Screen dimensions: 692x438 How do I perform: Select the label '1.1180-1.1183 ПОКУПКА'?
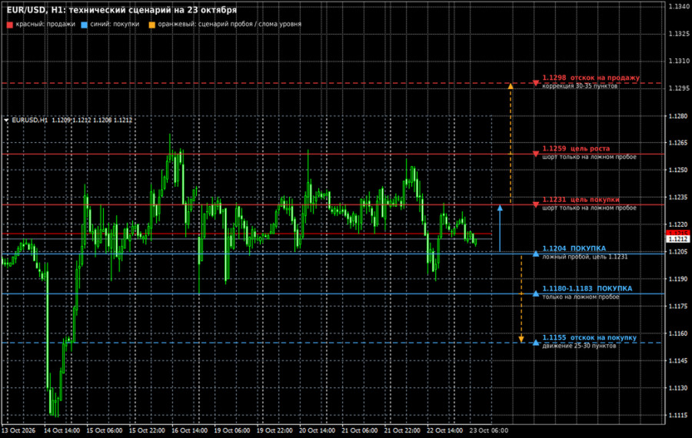[x=587, y=288]
